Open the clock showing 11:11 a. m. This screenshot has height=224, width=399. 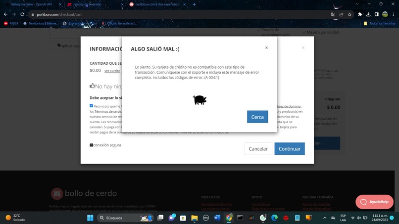[x=380, y=218]
